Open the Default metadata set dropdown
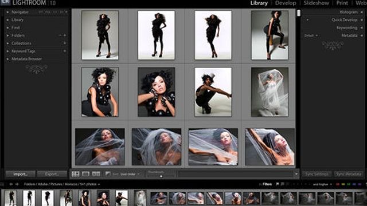The height and width of the screenshot is (206, 367). (311, 35)
